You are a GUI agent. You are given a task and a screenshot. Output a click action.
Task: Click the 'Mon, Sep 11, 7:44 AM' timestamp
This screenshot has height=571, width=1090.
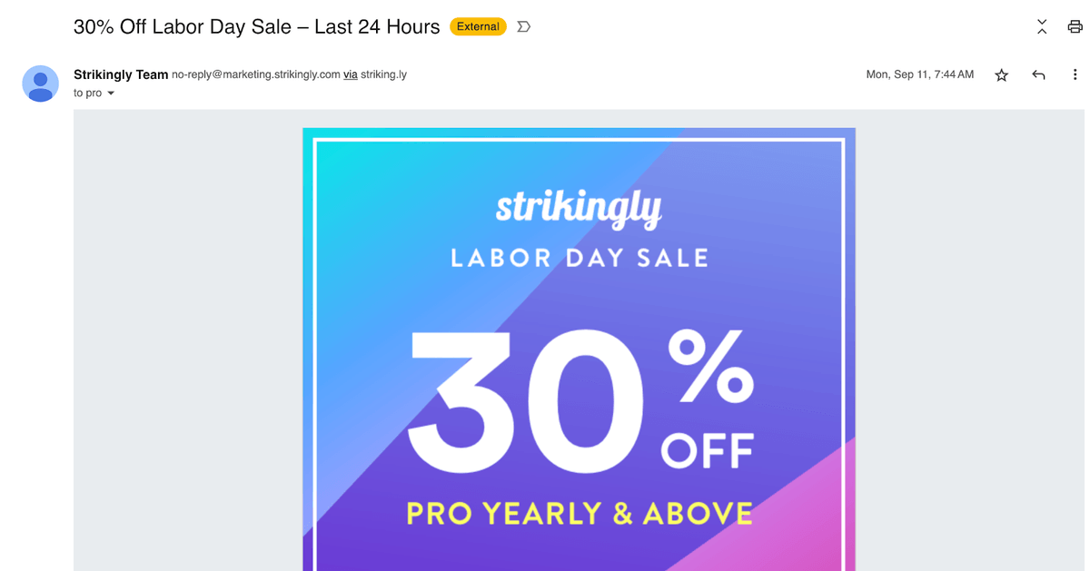tap(919, 74)
